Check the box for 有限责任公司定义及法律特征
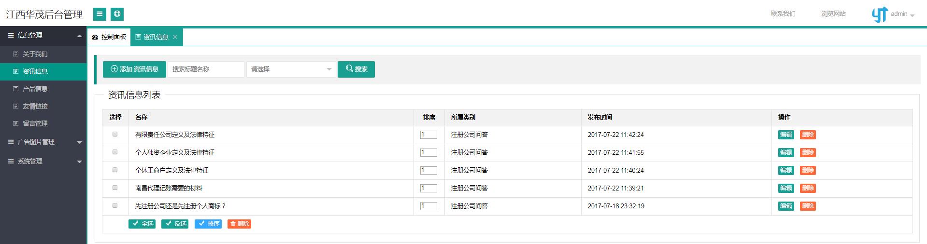Image resolution: width=927 pixels, height=244 pixels. pos(115,134)
